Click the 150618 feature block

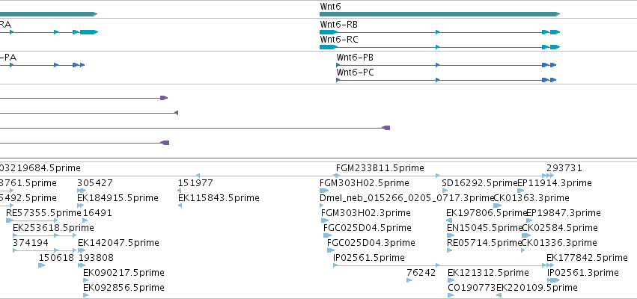click(x=41, y=265)
